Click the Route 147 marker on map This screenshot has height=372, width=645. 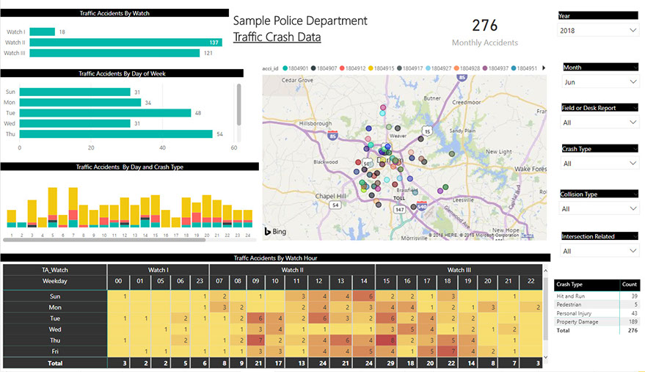point(398,209)
